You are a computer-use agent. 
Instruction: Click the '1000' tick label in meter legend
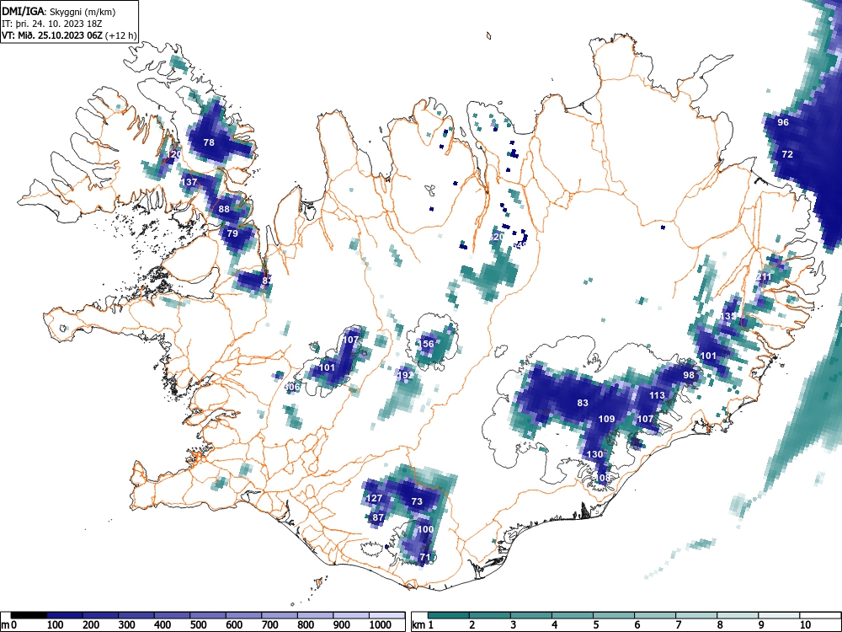pyautogui.click(x=380, y=625)
